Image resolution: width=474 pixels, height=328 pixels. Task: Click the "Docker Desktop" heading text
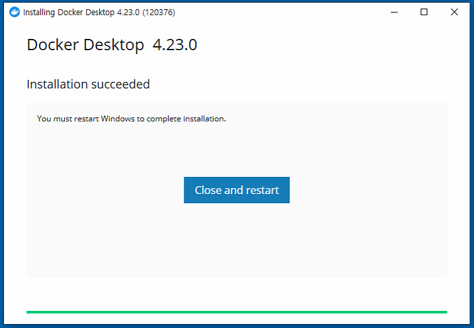[85, 45]
